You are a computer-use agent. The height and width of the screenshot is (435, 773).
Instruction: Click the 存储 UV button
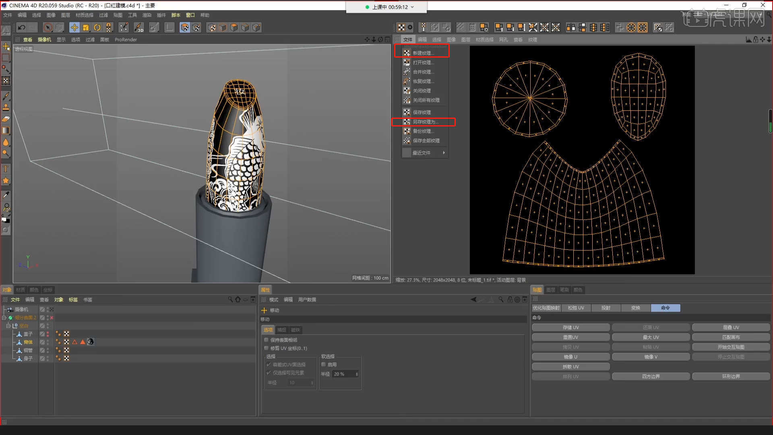coord(570,327)
